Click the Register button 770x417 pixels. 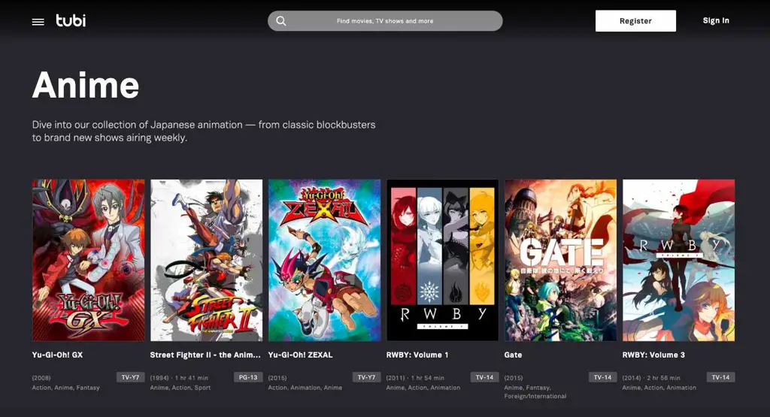635,21
